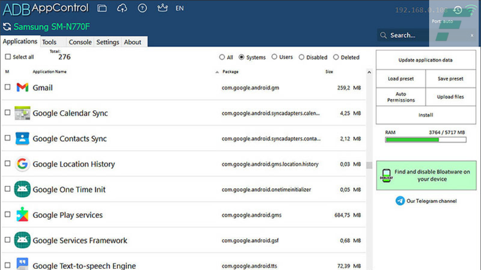Select the Disabled filter radio button
The height and width of the screenshot is (270, 481).
(x=301, y=57)
